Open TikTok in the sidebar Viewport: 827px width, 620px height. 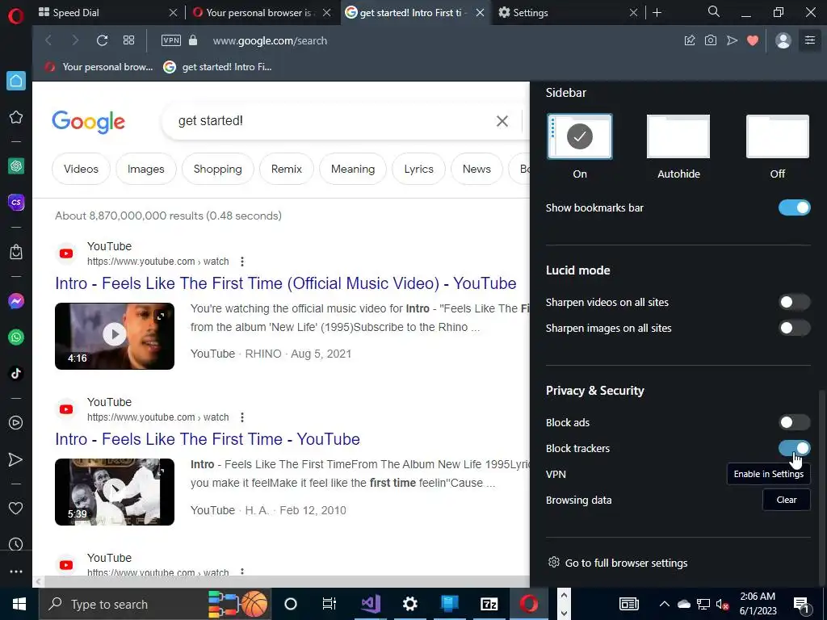tap(16, 374)
